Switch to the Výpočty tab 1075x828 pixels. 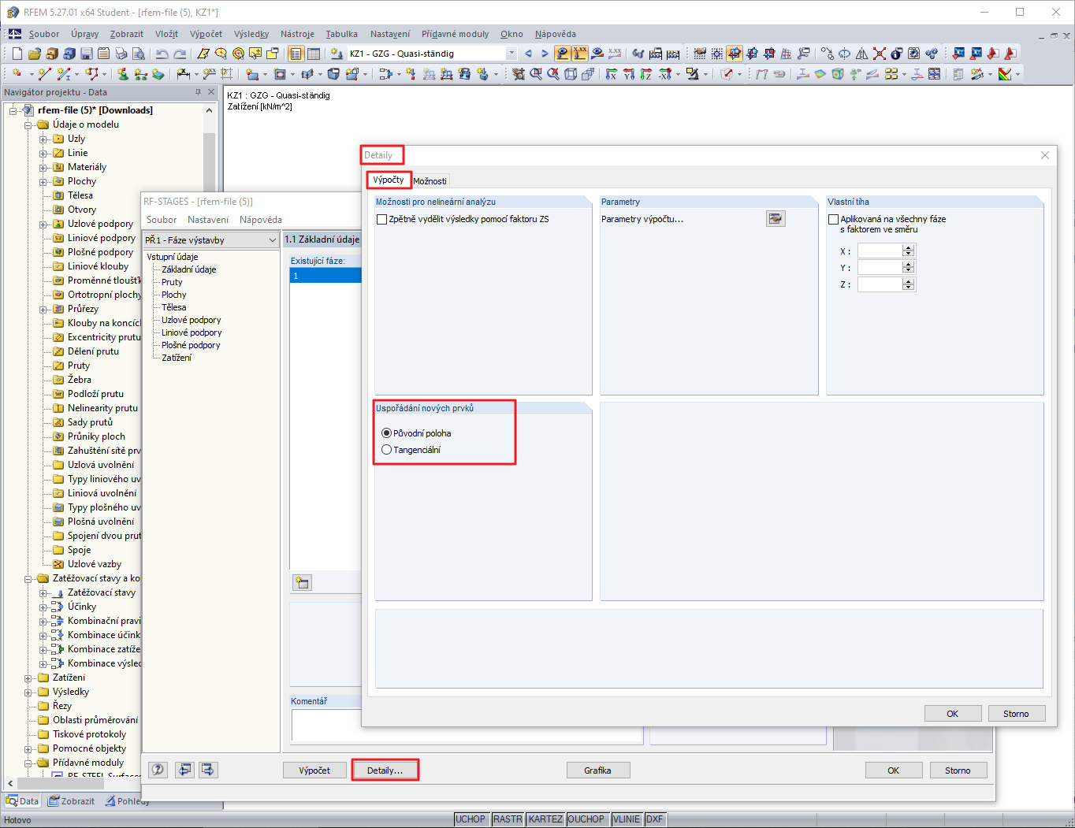point(389,180)
